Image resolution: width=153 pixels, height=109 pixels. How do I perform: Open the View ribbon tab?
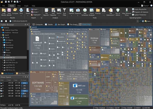19,6
